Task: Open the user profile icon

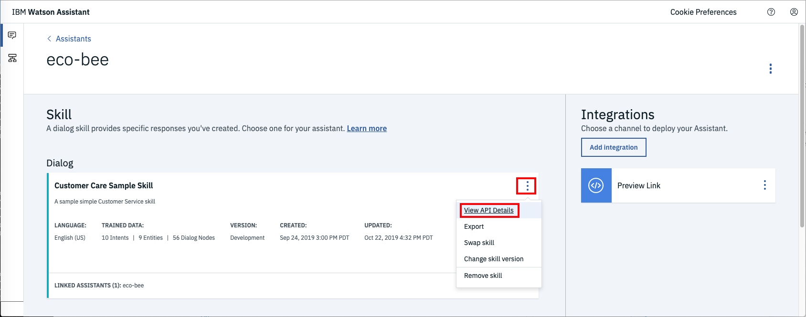Action: [794, 12]
